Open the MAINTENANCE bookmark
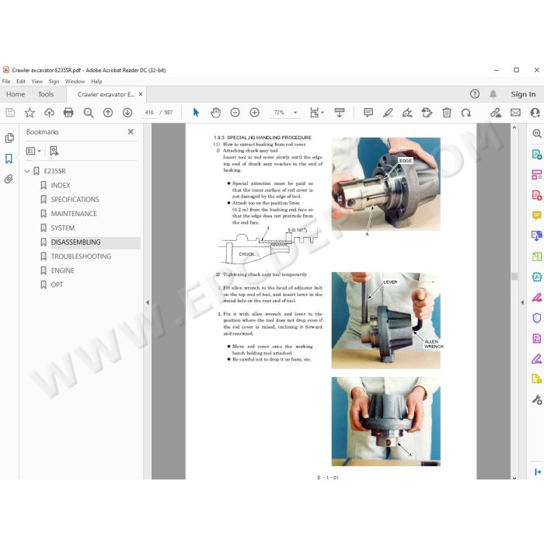Screen dimensions: 544x544 [x=74, y=214]
